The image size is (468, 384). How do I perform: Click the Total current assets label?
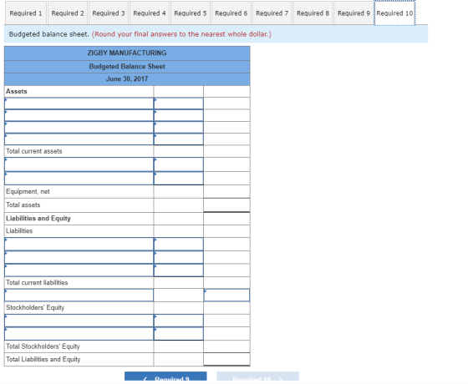pos(34,151)
